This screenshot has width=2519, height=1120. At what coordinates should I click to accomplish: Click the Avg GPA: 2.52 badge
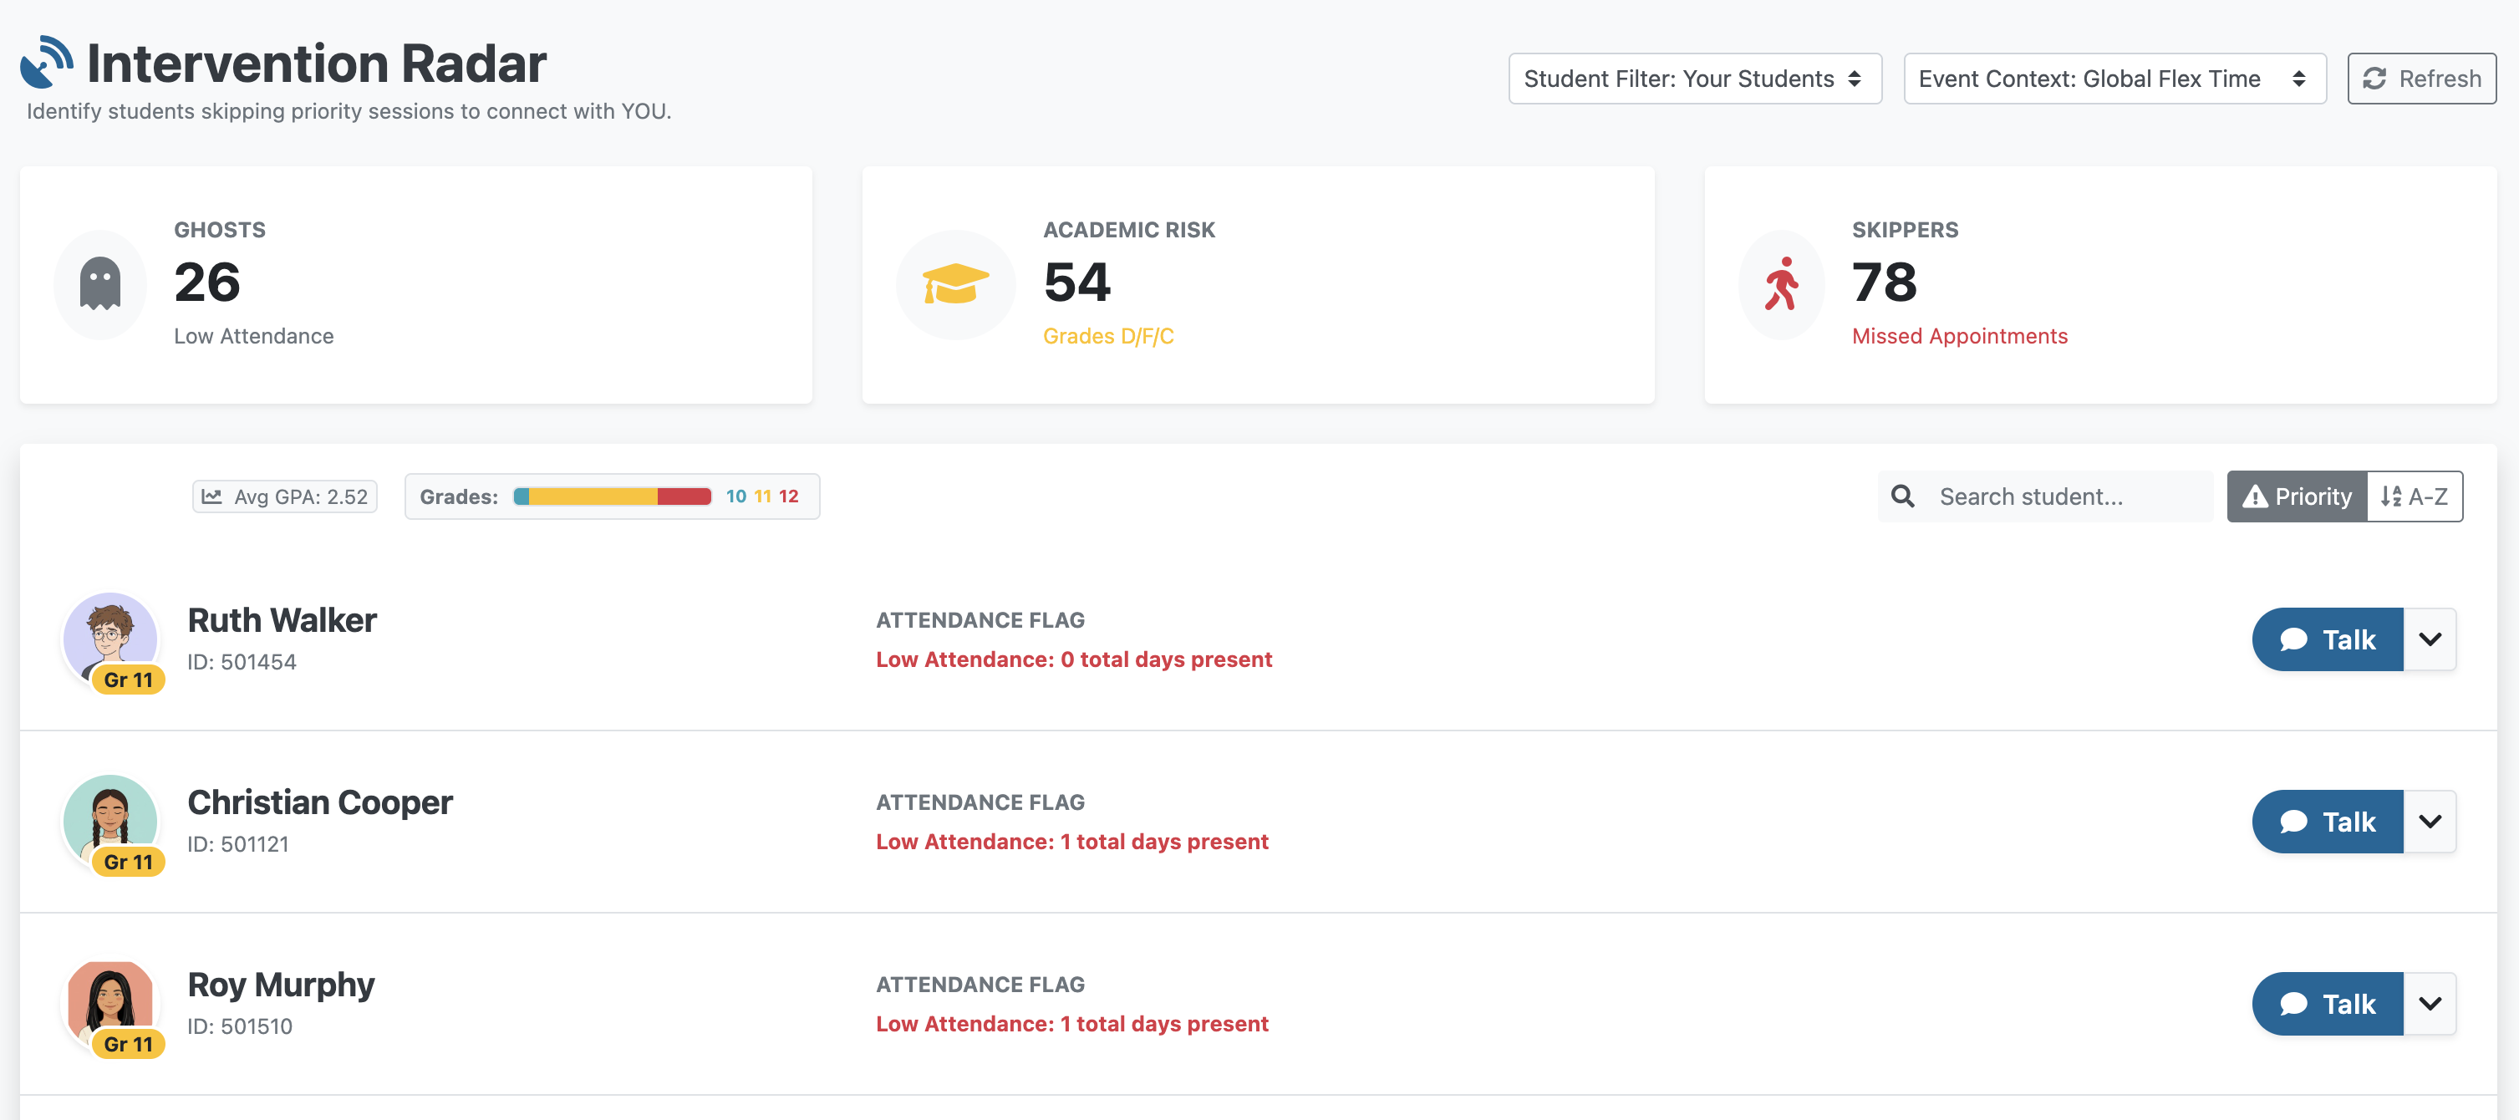[284, 497]
